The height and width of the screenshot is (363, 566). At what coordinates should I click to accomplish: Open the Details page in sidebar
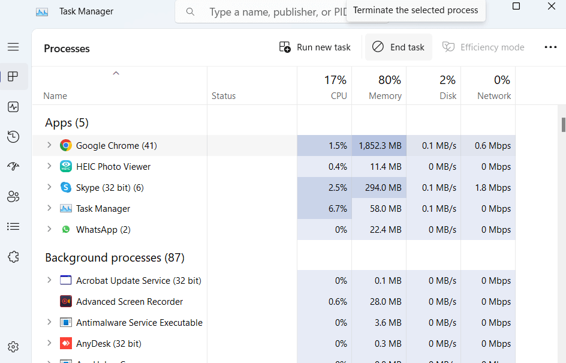point(13,226)
